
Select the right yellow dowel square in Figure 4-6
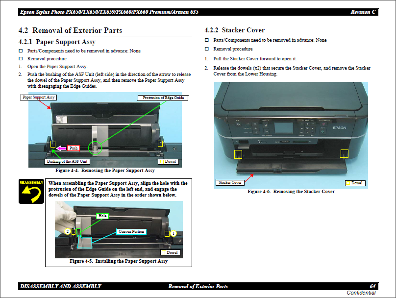coord(345,153)
